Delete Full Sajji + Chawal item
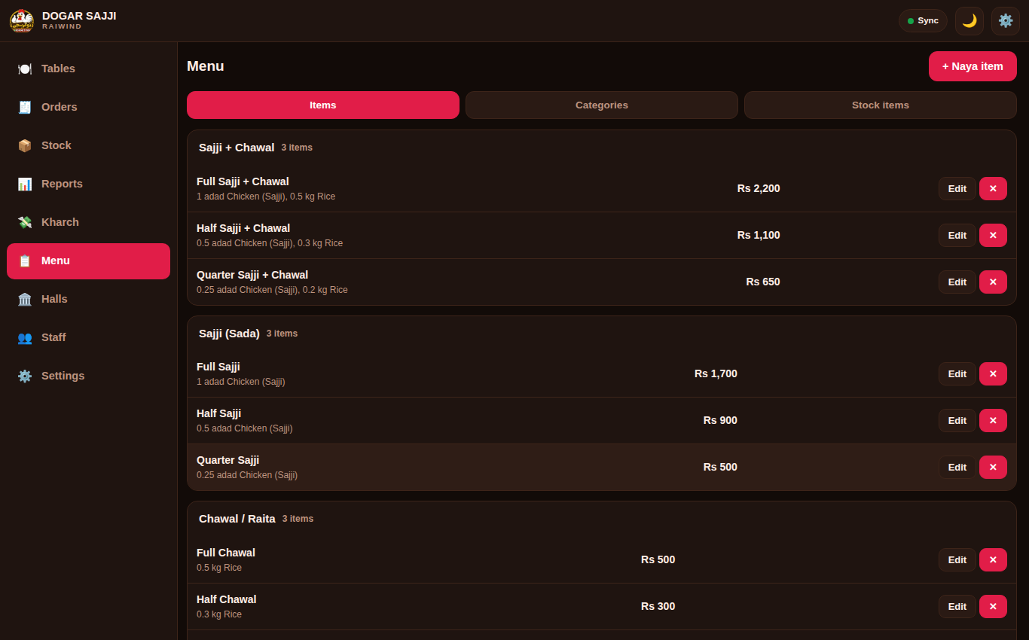The height and width of the screenshot is (640, 1029). coord(993,189)
